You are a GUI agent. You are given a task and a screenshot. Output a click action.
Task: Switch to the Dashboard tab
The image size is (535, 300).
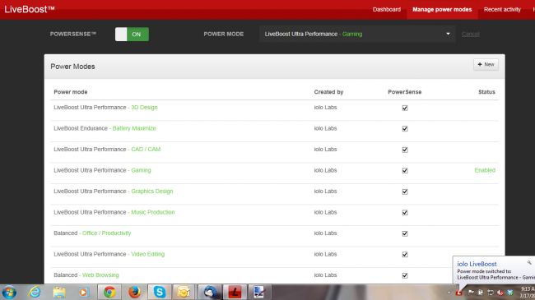(387, 10)
